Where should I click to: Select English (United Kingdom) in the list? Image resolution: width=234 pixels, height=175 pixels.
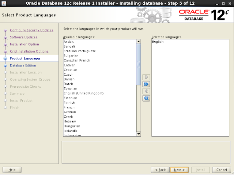(x=100, y=93)
